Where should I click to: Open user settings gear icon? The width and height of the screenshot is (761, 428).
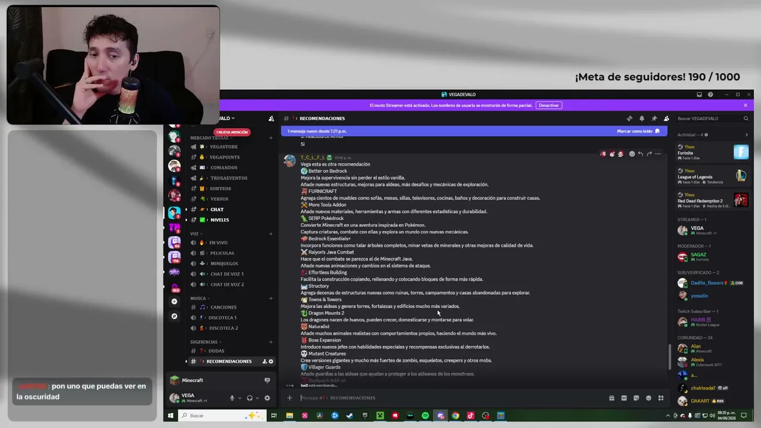(267, 398)
